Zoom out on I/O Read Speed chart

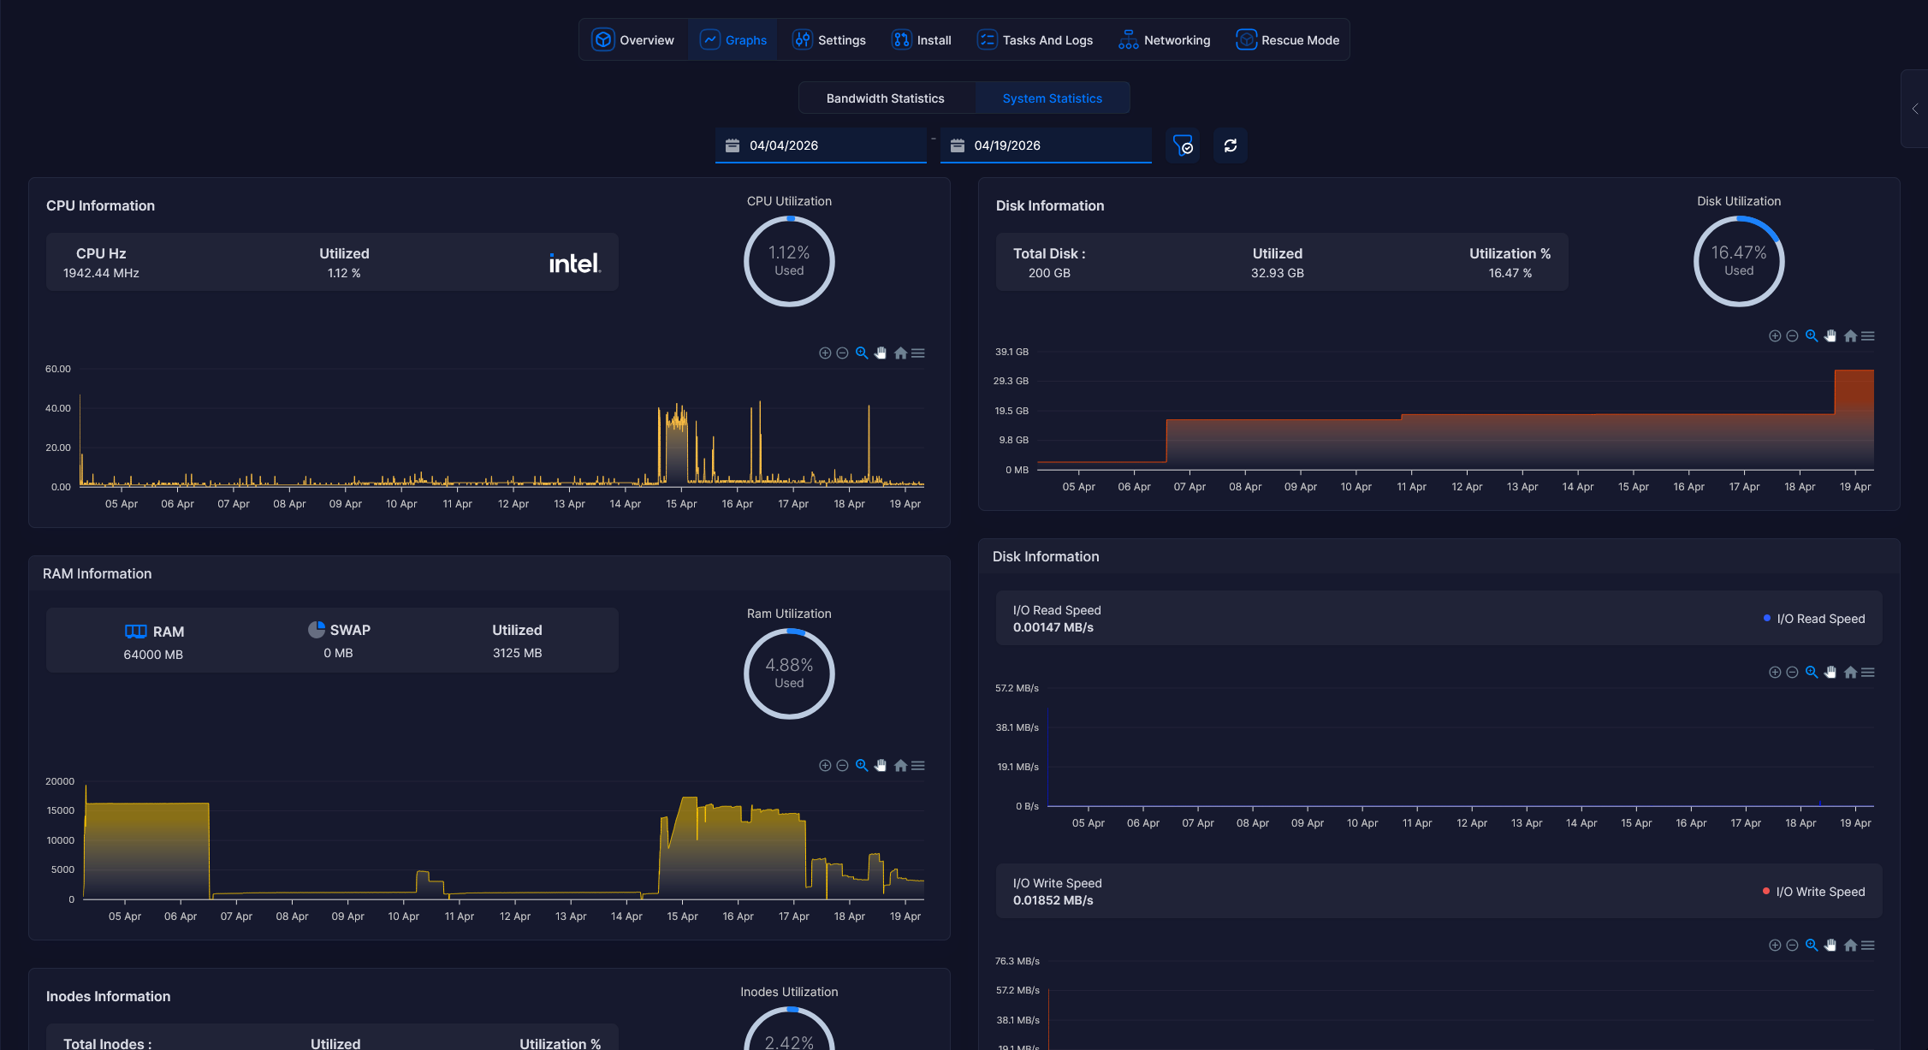(1792, 673)
